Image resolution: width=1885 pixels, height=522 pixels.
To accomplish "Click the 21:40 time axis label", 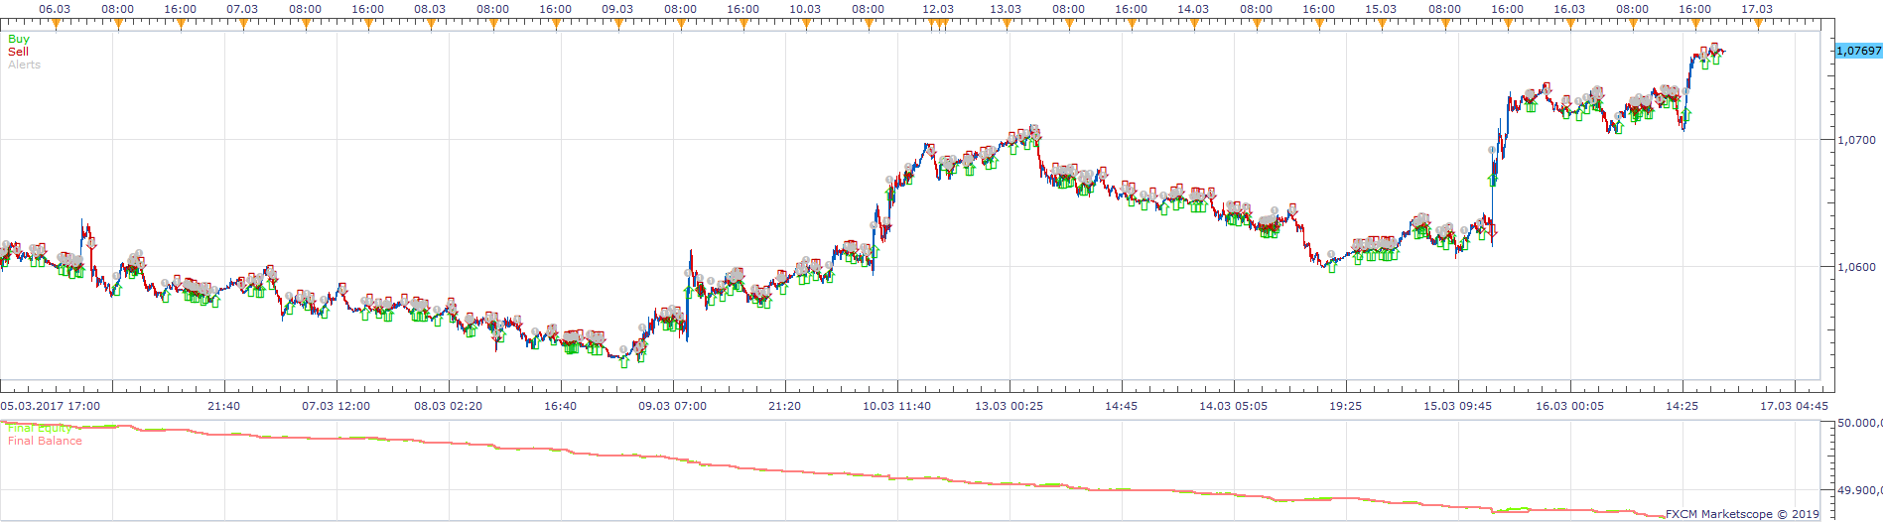I will 224,406.
